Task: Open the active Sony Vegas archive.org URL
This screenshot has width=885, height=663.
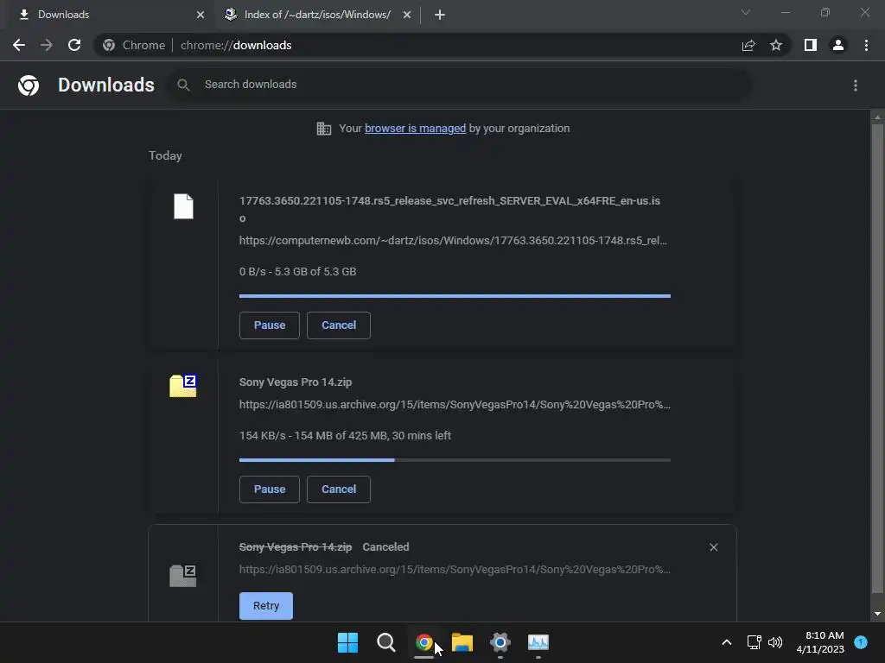Action: click(x=455, y=405)
